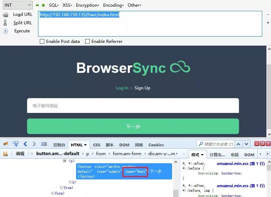Open the Encryption menu

pyautogui.click(x=87, y=5)
